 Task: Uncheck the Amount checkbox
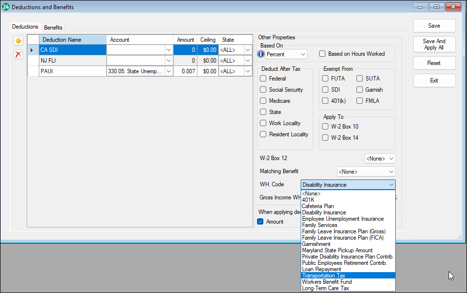coord(260,222)
